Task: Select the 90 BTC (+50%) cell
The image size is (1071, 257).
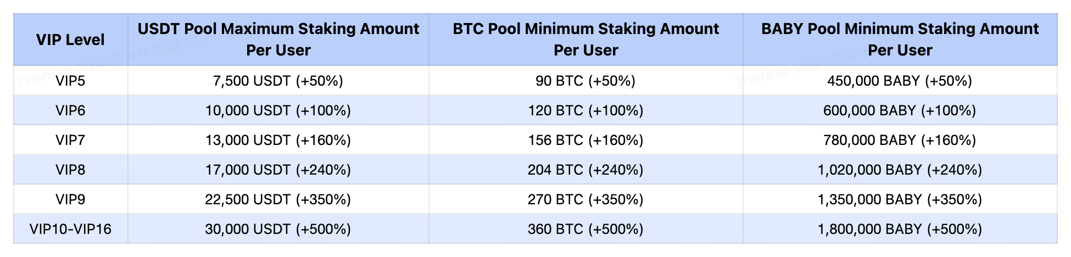Action: click(x=585, y=81)
